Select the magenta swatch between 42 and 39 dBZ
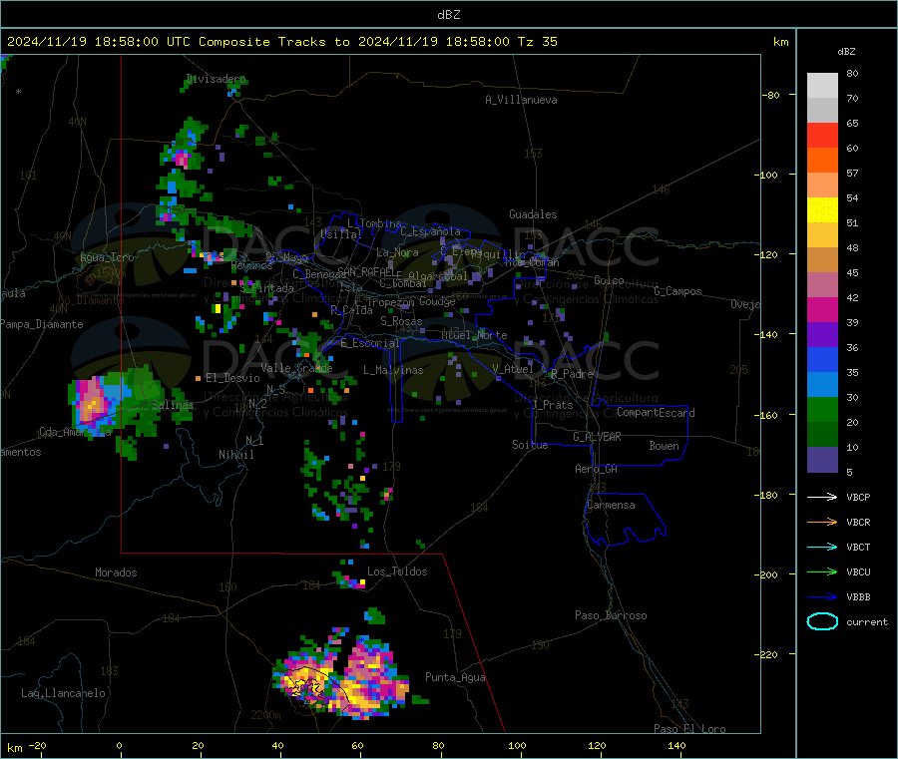 822,309
